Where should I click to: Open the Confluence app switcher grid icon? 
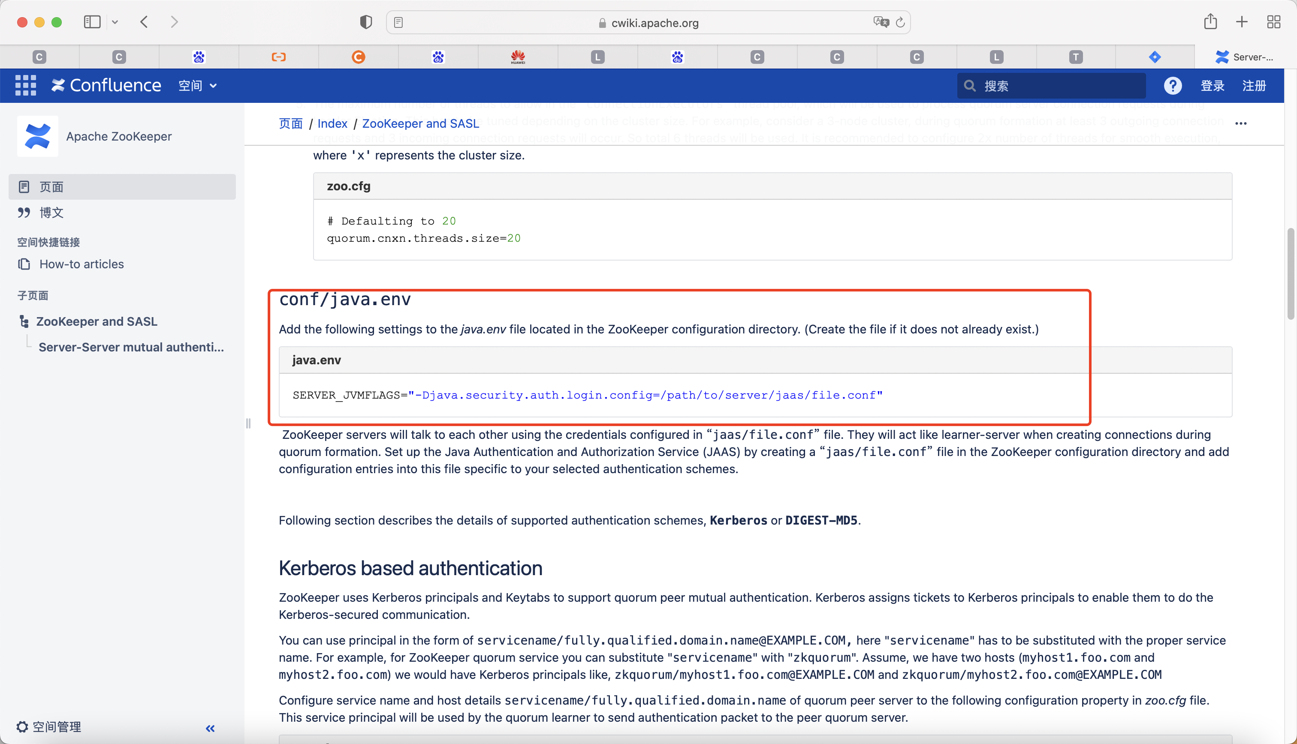coord(26,85)
